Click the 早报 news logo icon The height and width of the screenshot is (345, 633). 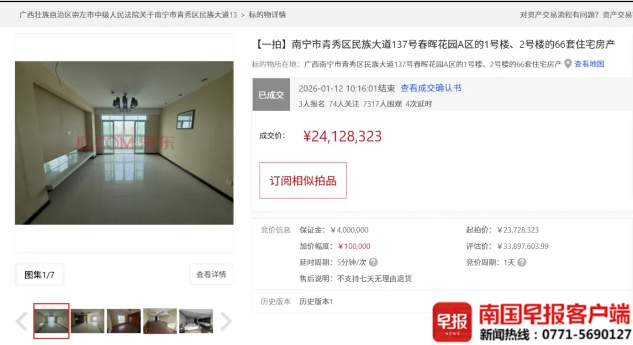point(452,322)
